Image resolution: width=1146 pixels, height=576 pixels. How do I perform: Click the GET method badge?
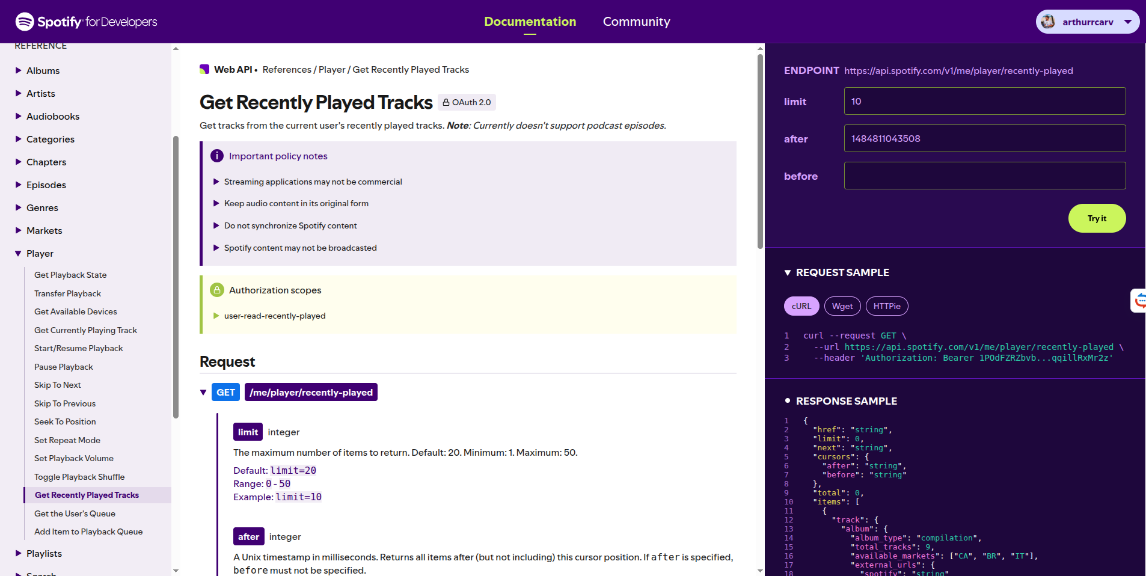[225, 392]
